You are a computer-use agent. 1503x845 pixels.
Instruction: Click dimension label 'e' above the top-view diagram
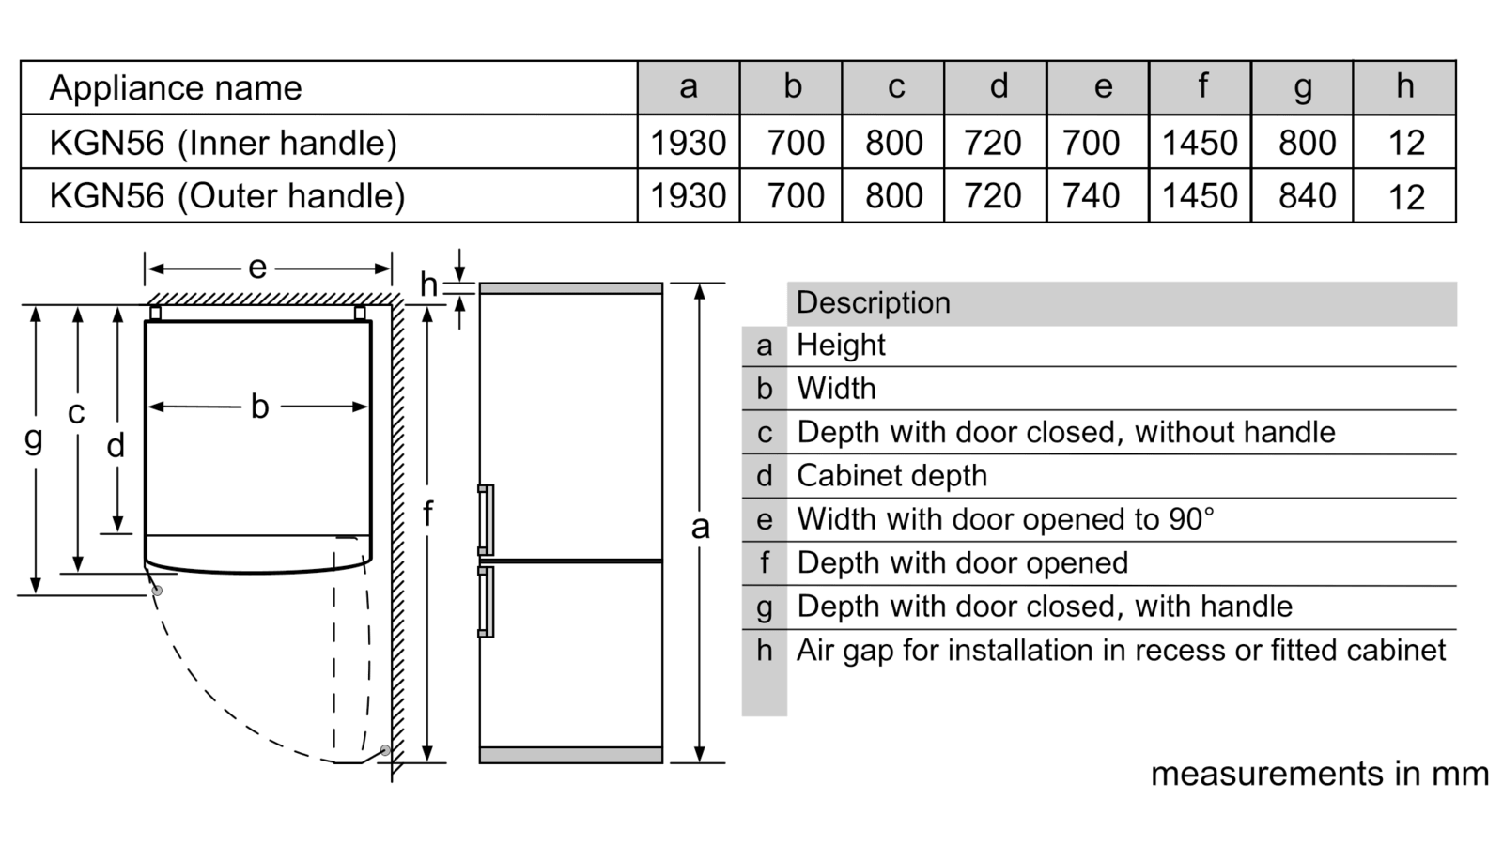pyautogui.click(x=257, y=268)
